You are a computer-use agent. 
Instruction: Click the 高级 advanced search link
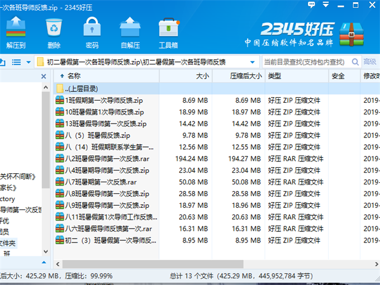pos(370,61)
